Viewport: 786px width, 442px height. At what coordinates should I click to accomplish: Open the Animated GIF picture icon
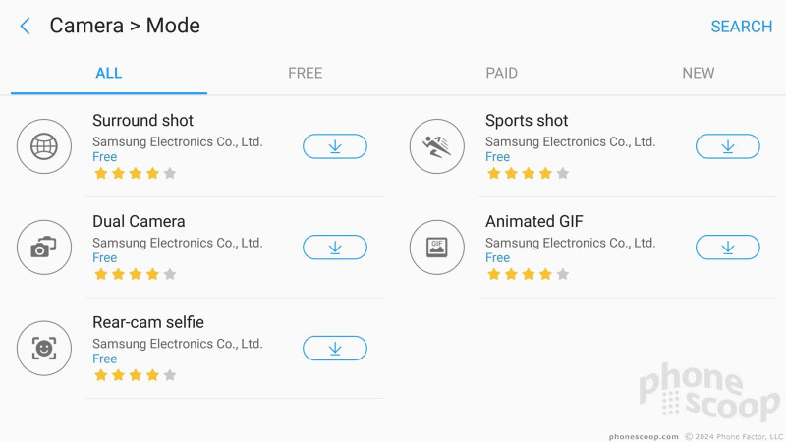(436, 248)
